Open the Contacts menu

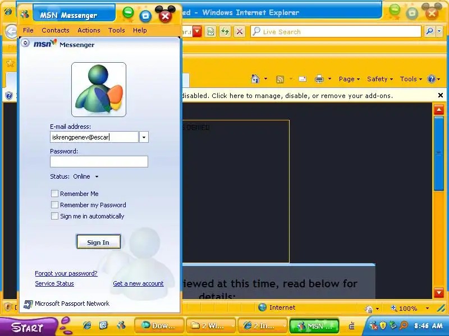(55, 30)
